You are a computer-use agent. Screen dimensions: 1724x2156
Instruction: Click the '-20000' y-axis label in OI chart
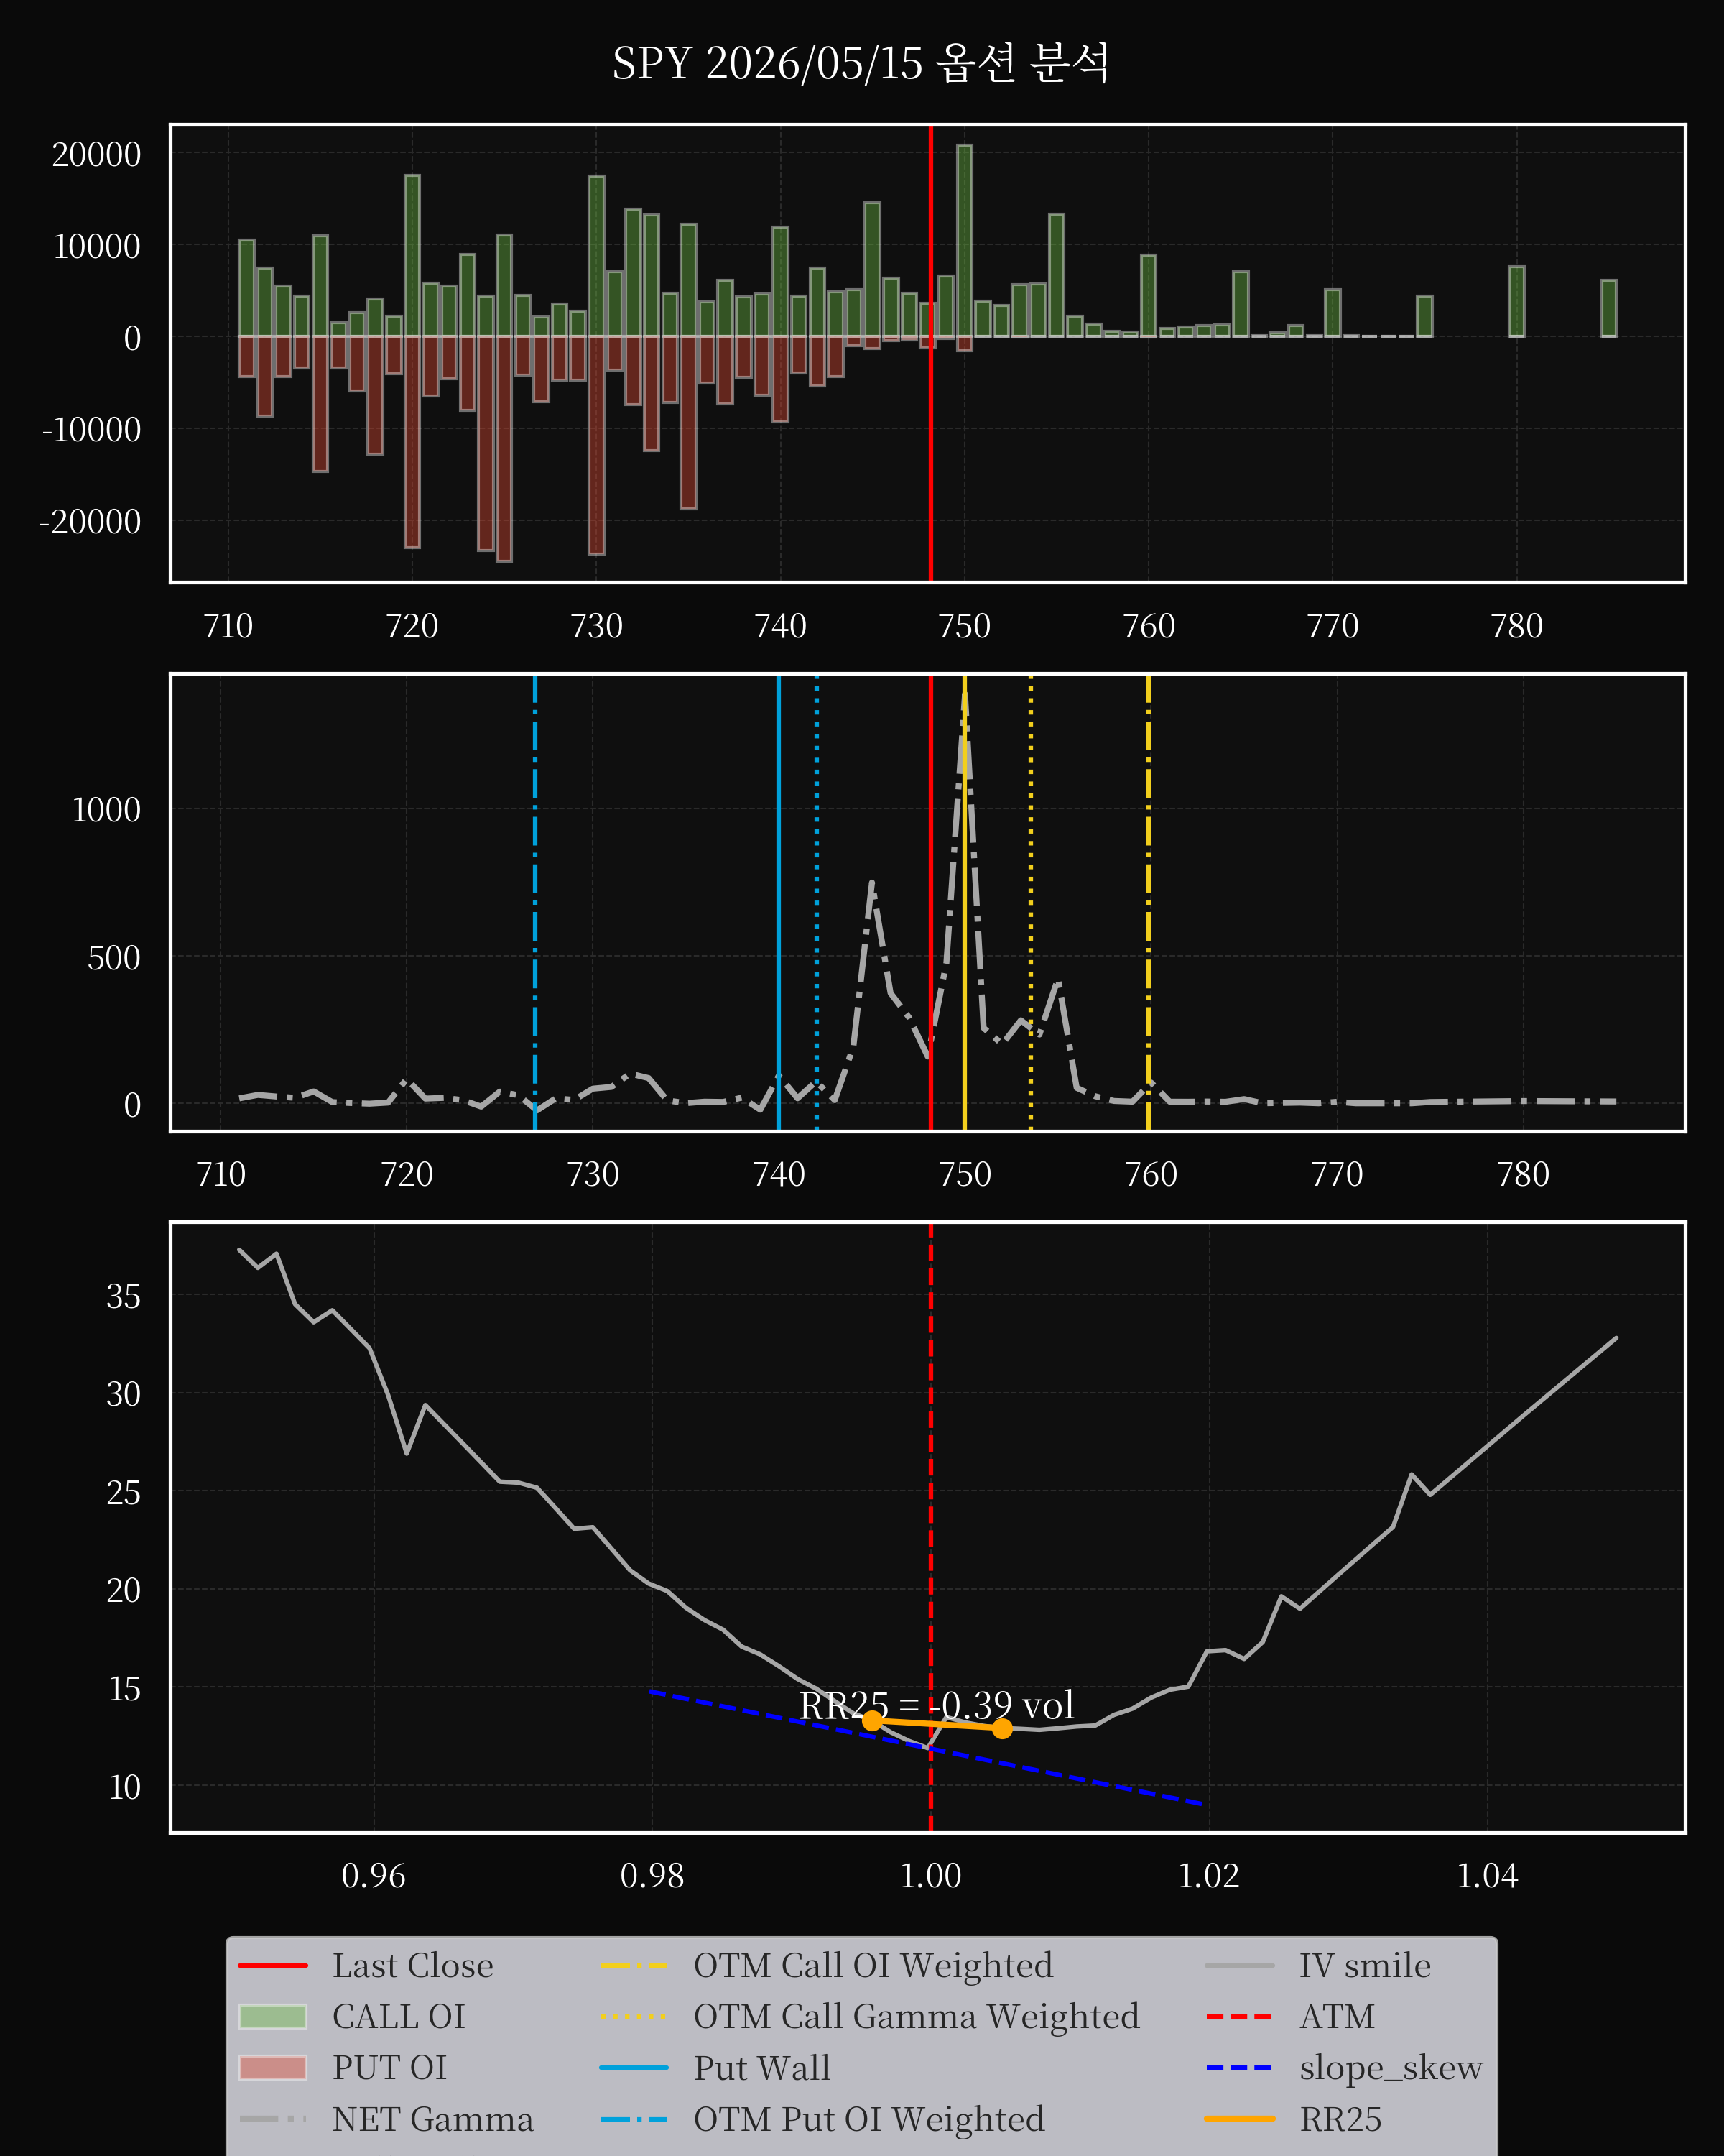tap(90, 521)
